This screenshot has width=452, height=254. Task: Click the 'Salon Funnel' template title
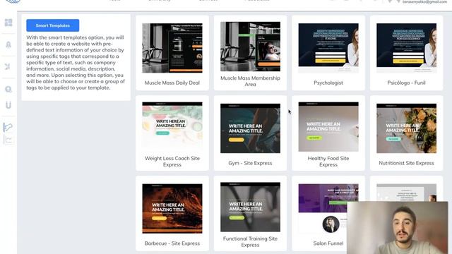328,243
